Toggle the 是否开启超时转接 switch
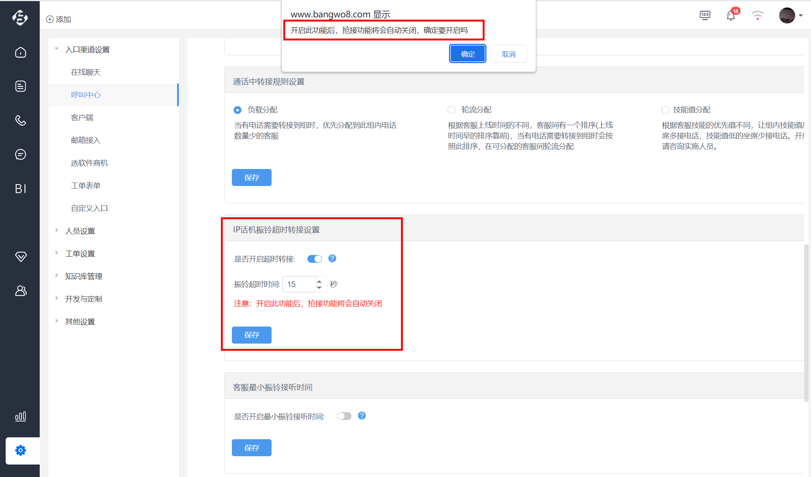The width and height of the screenshot is (811, 477). [x=314, y=259]
